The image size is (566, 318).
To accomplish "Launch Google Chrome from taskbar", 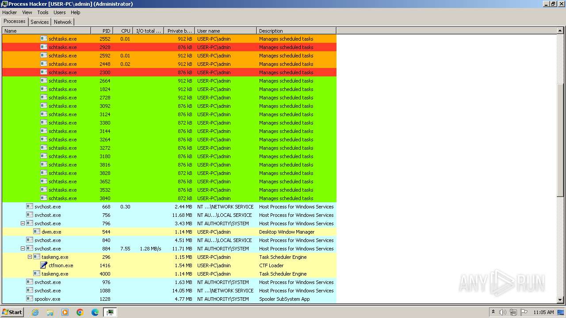I will point(80,312).
